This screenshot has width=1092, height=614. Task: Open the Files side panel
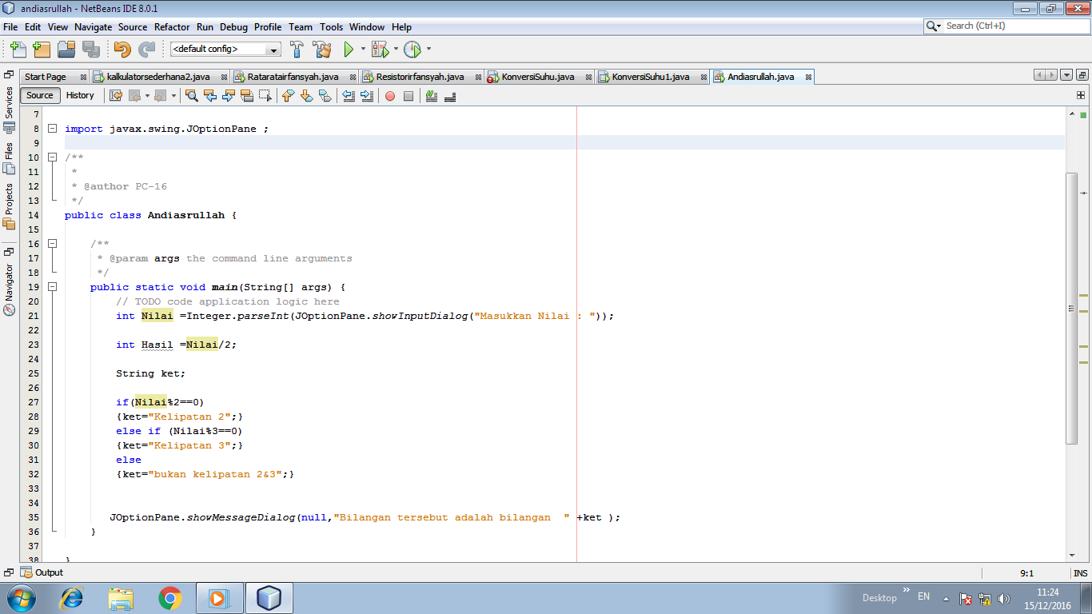[9, 158]
